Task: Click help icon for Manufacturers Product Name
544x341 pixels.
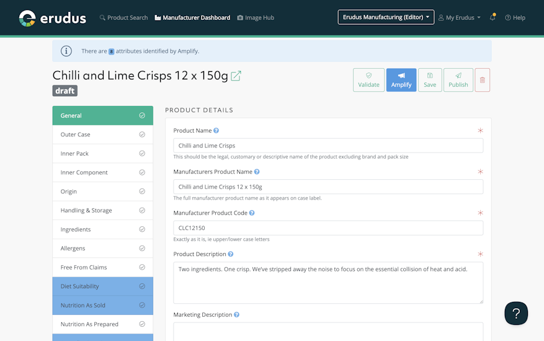Action: tap(257, 172)
